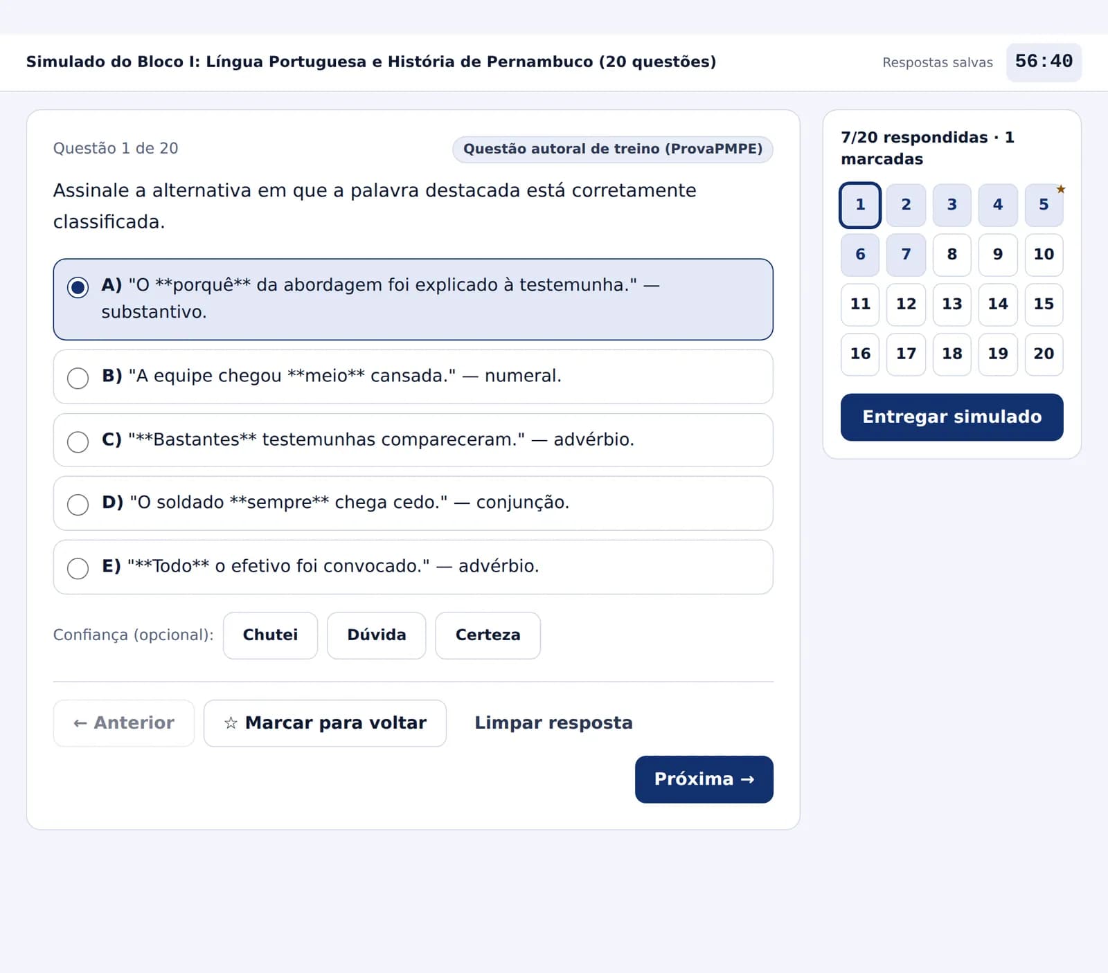Jump to question 2 in navigator
Viewport: 1108px width, 973px height.
[906, 205]
